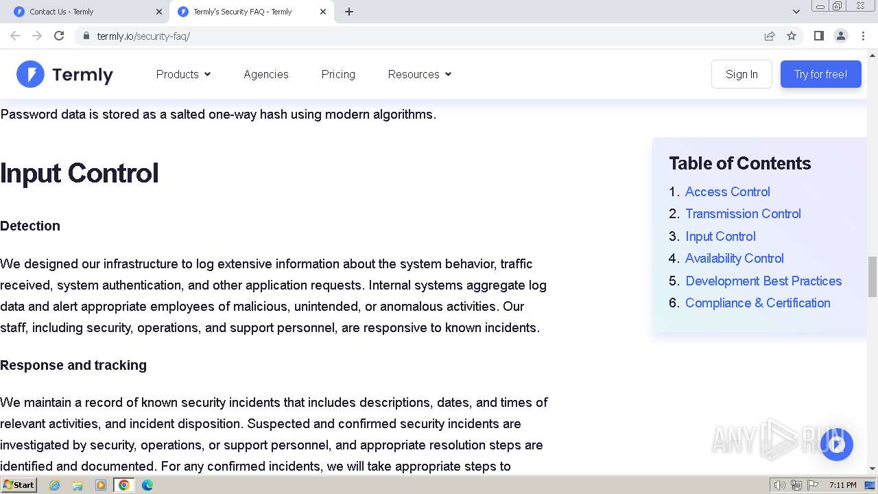Viewport: 878px width, 494px height.
Task: Jump to Transmission Control section
Action: 743,213
